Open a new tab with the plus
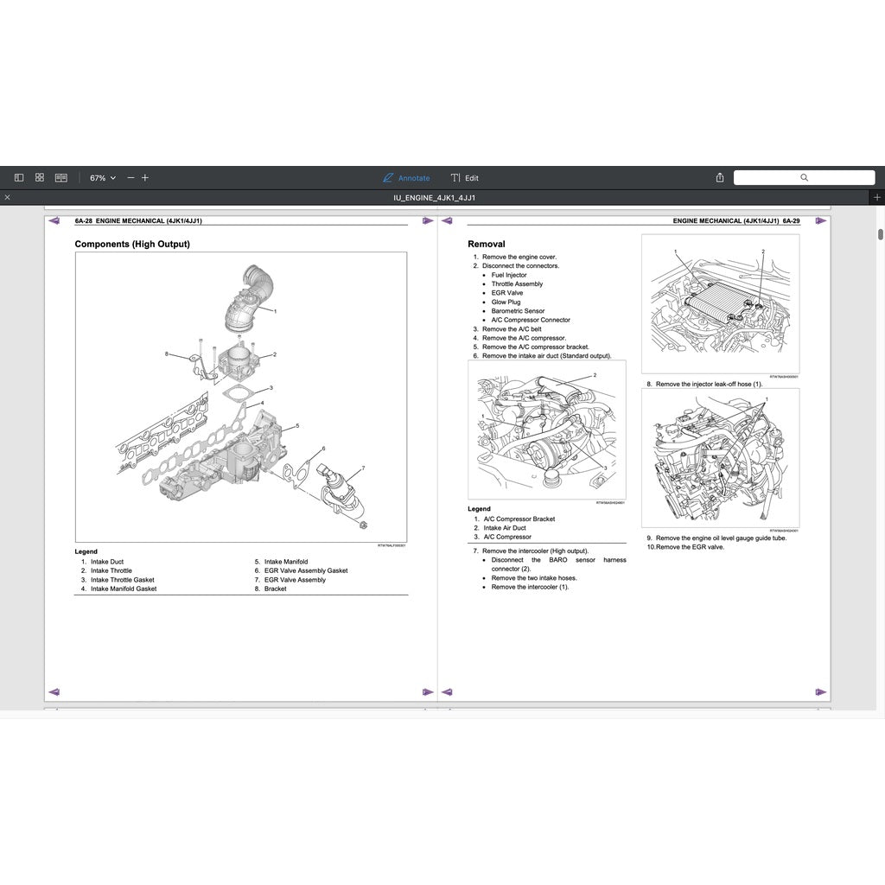This screenshot has height=885, width=885. [x=878, y=197]
